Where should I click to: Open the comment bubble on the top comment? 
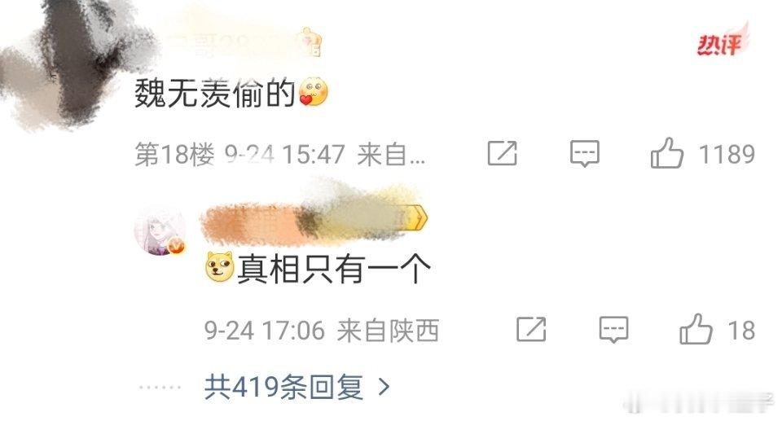pos(585,154)
